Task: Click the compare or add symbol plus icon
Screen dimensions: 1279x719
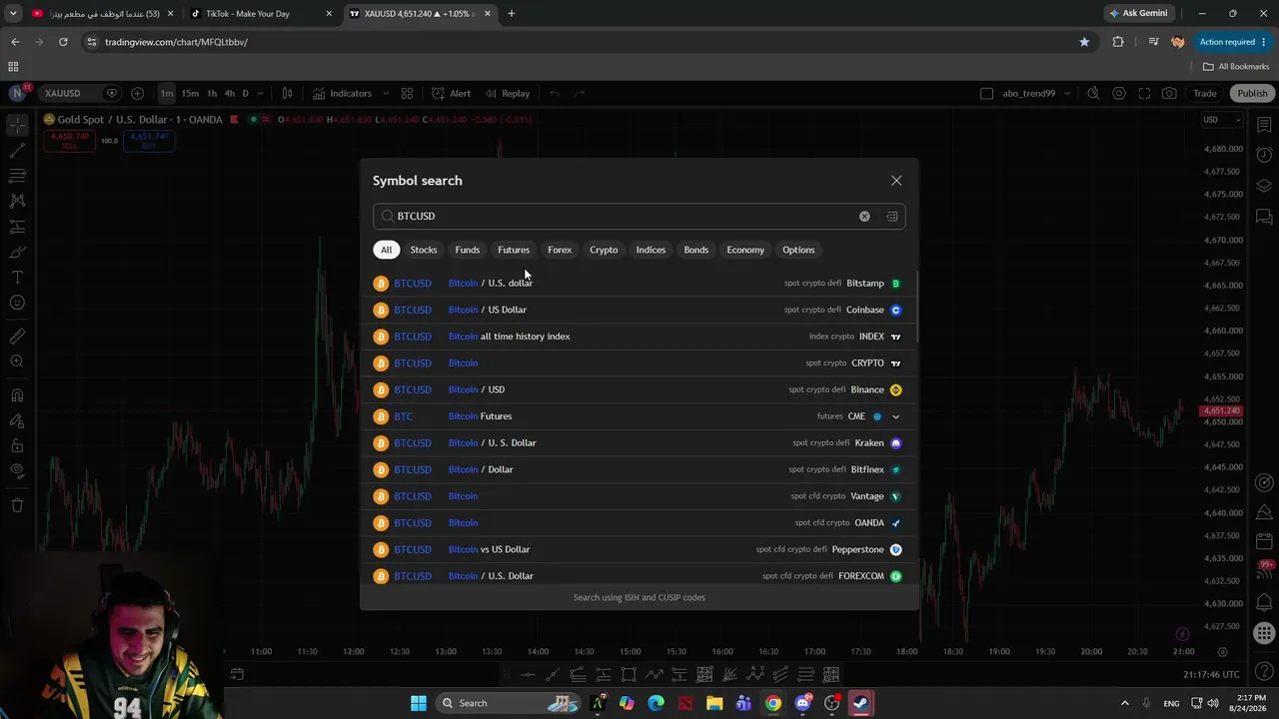Action: 137,93
